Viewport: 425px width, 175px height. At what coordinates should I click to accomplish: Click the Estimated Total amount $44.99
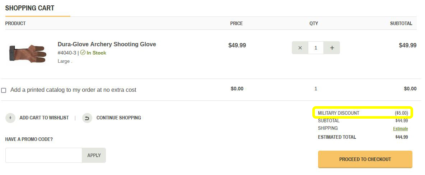click(x=401, y=137)
